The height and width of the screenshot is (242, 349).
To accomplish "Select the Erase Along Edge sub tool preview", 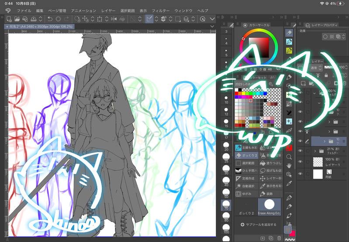I will click(270, 207).
